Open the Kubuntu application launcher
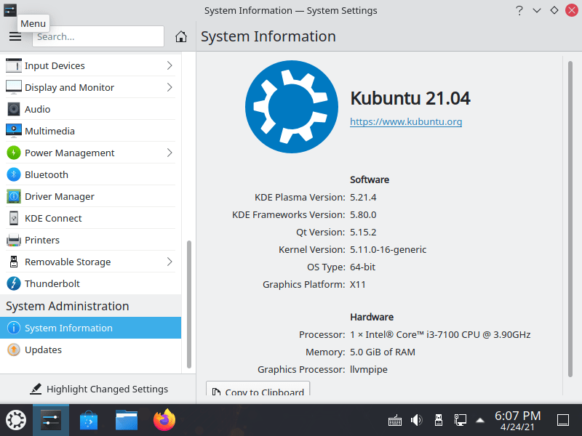This screenshot has width=582, height=436. tap(15, 420)
